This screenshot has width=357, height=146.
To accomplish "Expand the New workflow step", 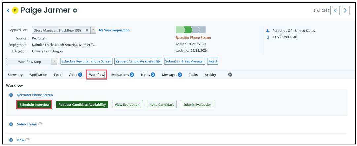I will (x=11, y=140).
